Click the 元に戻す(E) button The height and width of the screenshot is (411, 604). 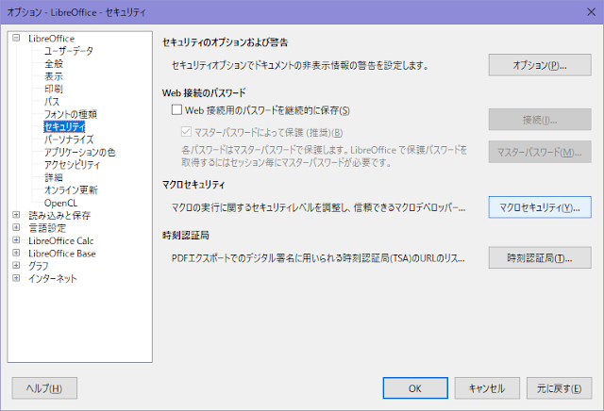point(560,388)
